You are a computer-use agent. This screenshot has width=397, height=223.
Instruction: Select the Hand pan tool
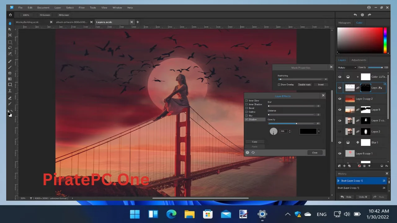tap(10, 23)
